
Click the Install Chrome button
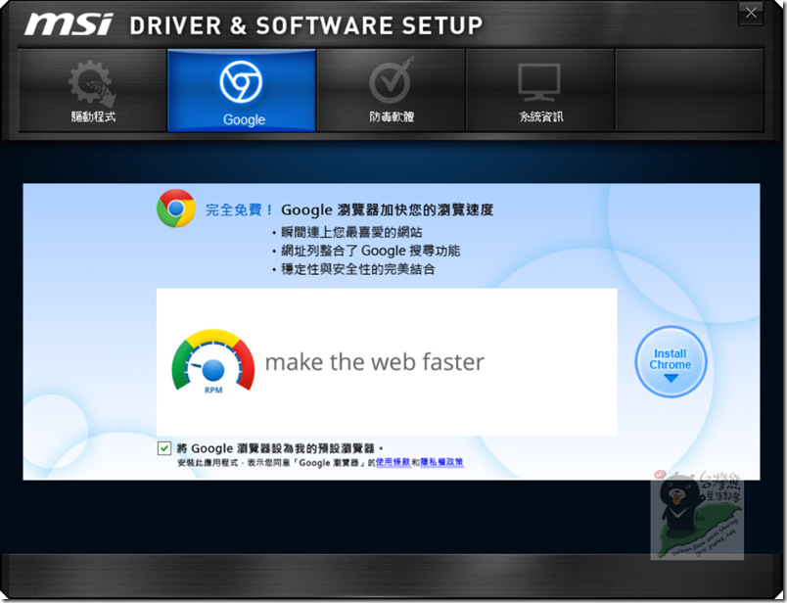click(x=671, y=361)
